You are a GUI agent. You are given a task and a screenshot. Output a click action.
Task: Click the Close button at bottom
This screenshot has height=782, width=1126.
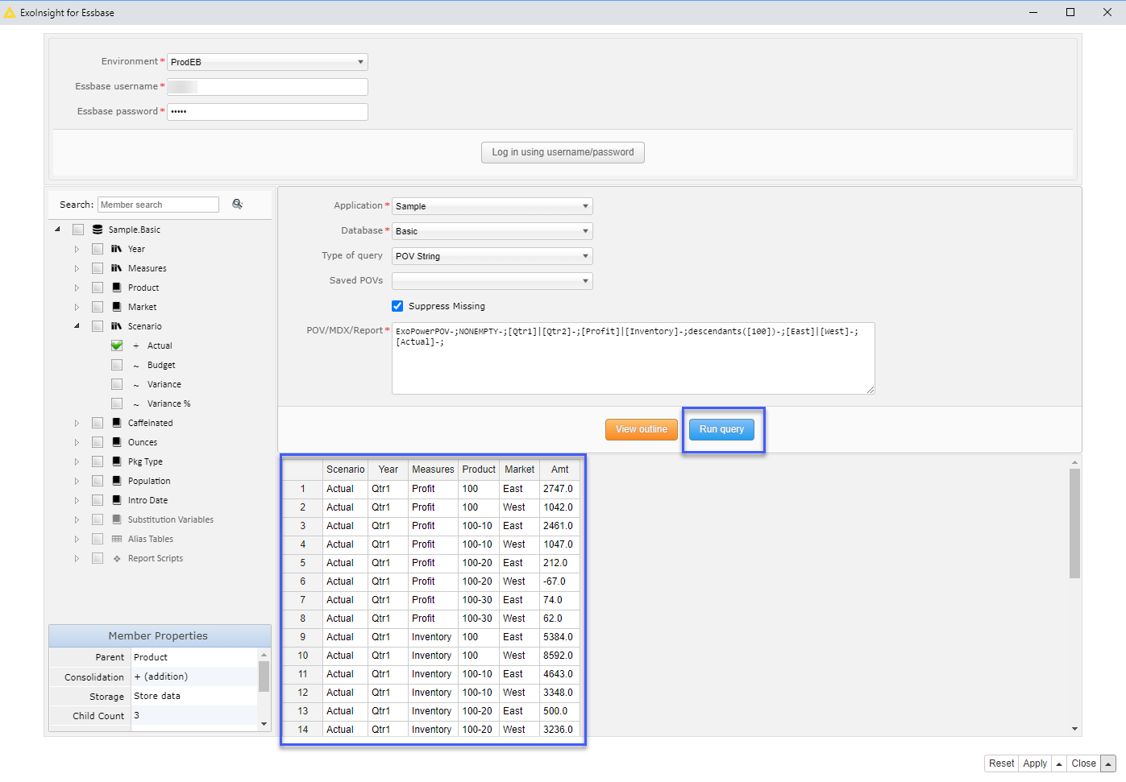coord(1083,763)
